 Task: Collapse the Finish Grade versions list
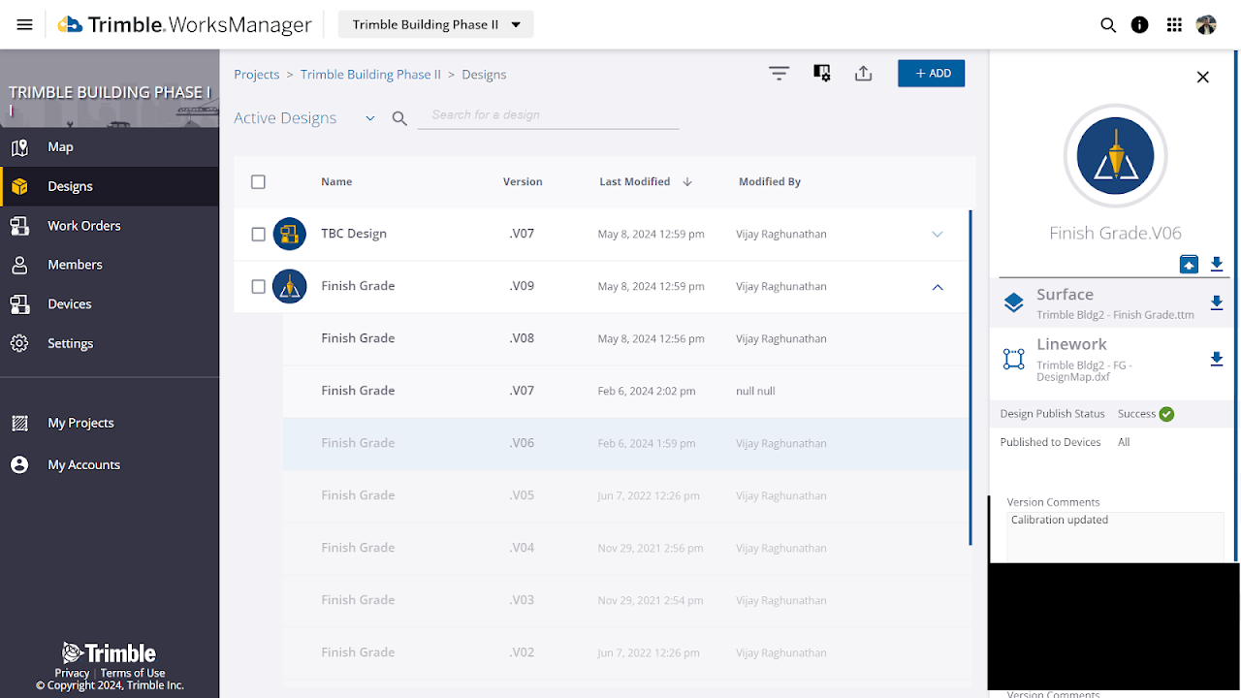click(x=938, y=287)
